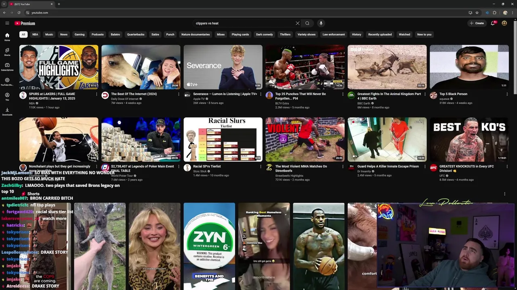Select the Dark comedy chip
Screen dimensions: 517x290
pyautogui.click(x=265, y=35)
